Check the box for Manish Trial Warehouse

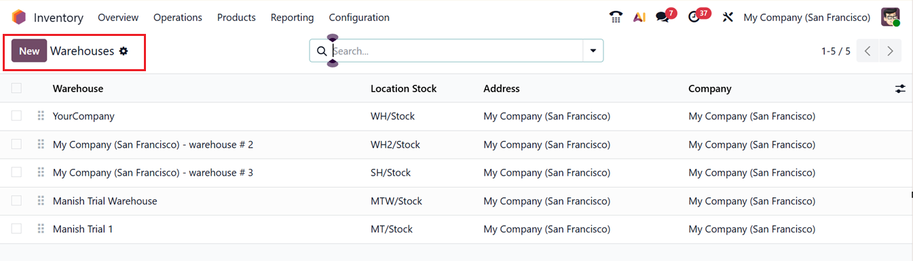pos(16,201)
